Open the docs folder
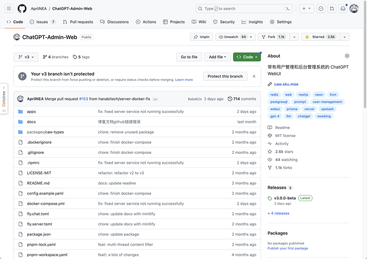The width and height of the screenshot is (367, 259). (31, 122)
